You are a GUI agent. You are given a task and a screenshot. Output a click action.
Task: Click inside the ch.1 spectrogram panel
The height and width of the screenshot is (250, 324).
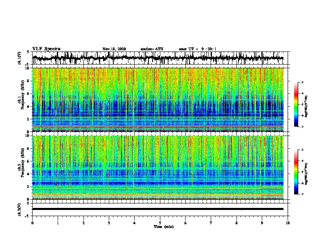click(158, 100)
